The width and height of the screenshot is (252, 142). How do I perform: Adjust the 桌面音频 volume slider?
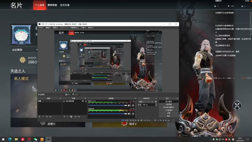(107, 114)
